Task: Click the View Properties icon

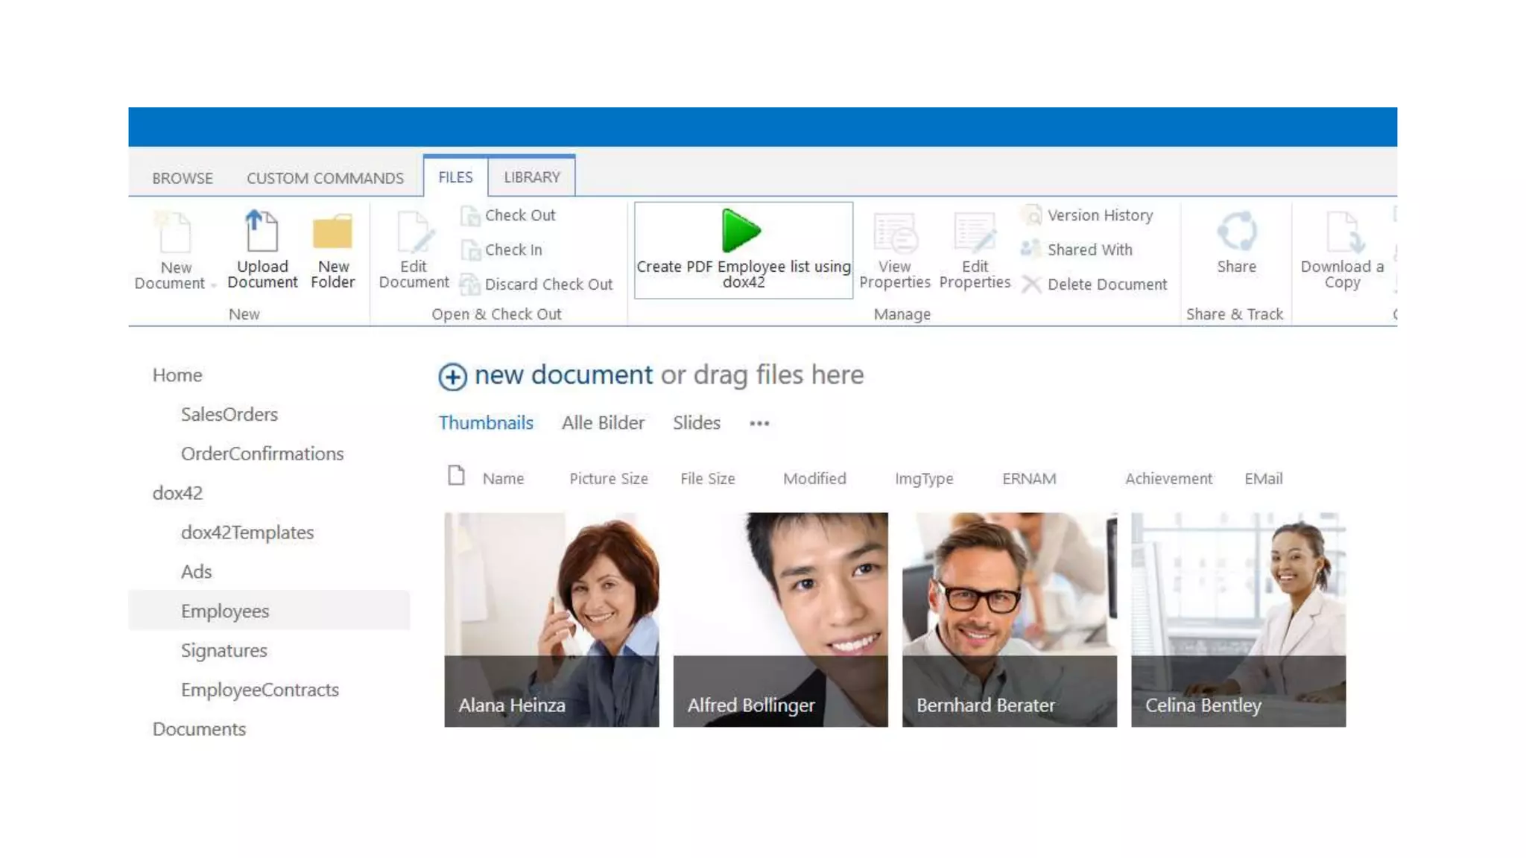Action: (894, 233)
